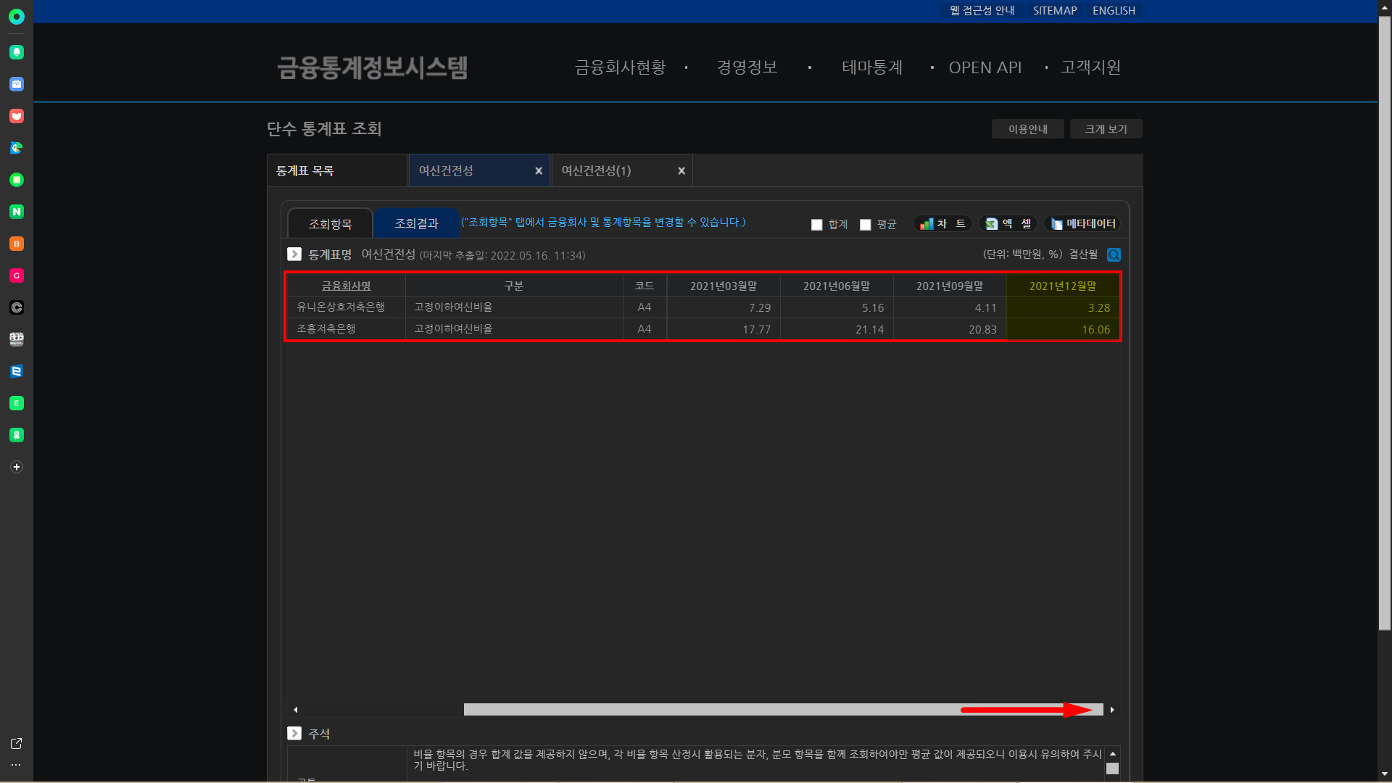Open the 경영정보 navigation menu
The width and height of the screenshot is (1392, 783).
pyautogui.click(x=747, y=67)
